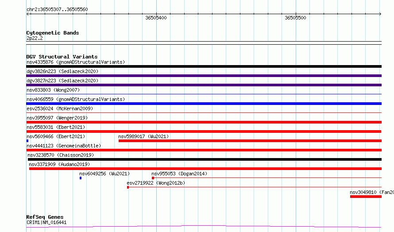The height and width of the screenshot is (232, 394).
Task: Select the red nsv3371909 variant bar
Action: point(205,169)
